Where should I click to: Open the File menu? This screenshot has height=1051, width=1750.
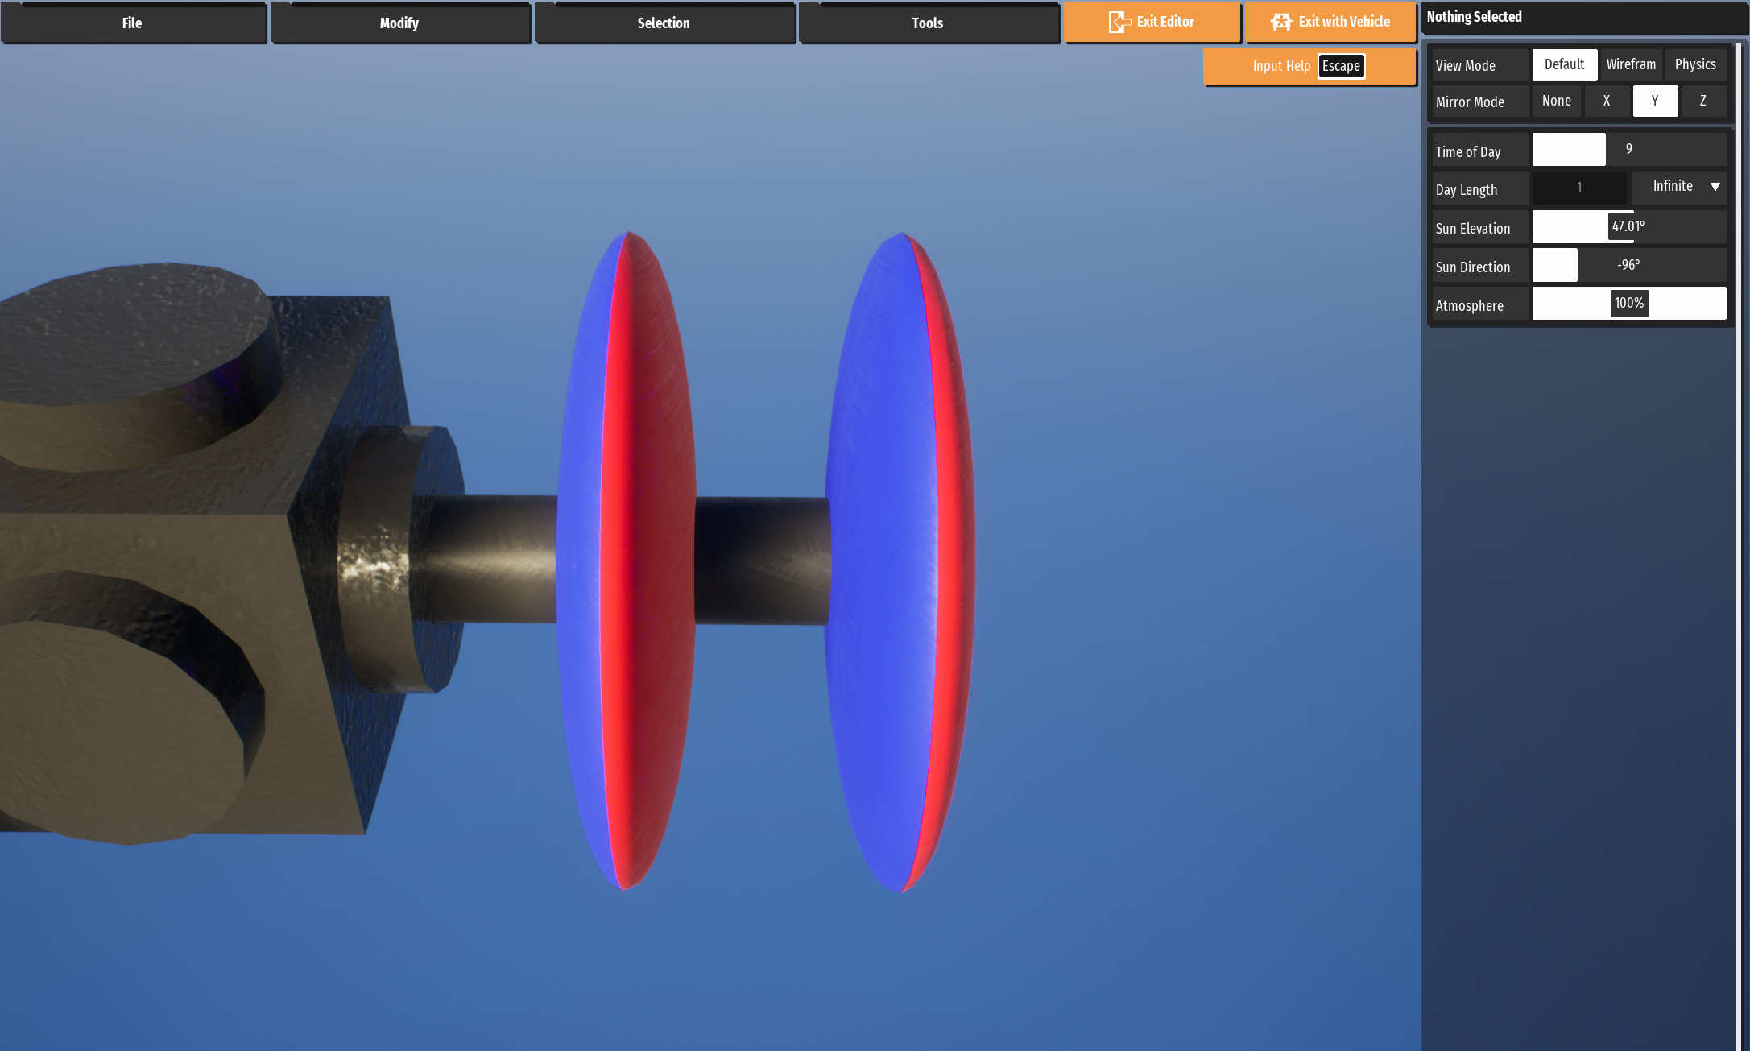click(132, 23)
